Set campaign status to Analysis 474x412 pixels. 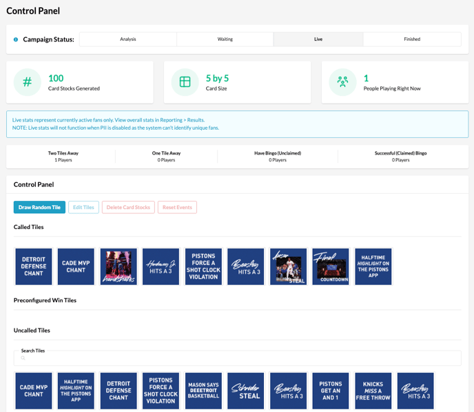[128, 39]
